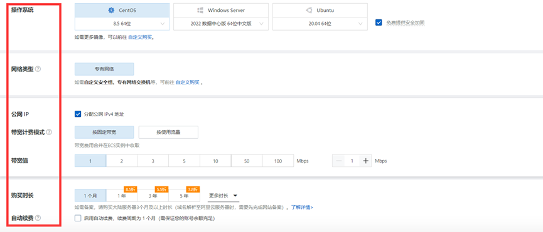Screen dimensions: 543x232
Task: Select 1 个月 purchase duration
Action: pos(90,196)
